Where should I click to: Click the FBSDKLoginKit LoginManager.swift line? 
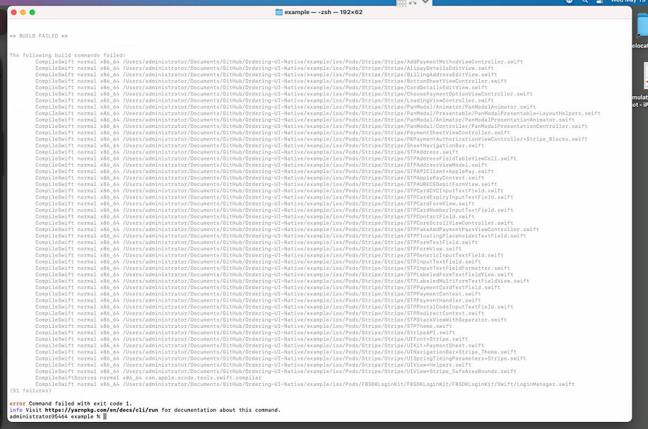click(305, 384)
